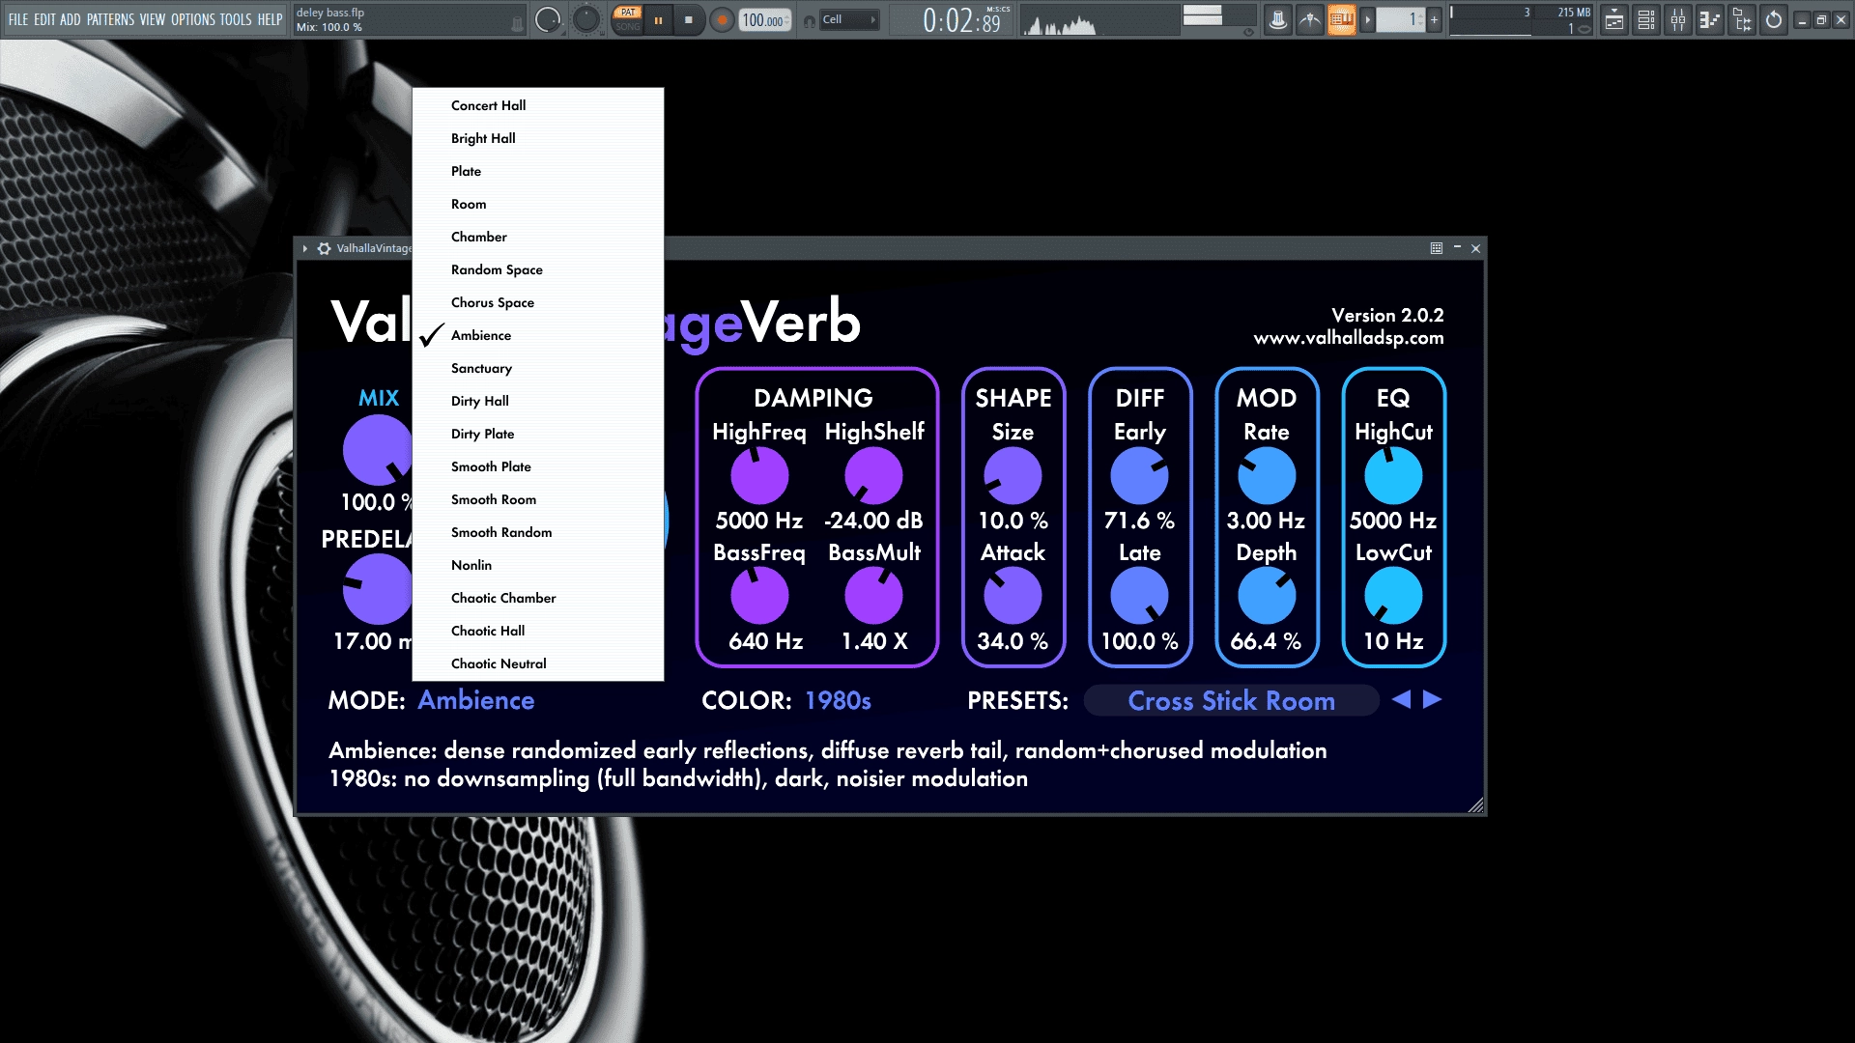Select Bright Hall from mode list
This screenshot has height=1043, width=1855.
click(538, 138)
